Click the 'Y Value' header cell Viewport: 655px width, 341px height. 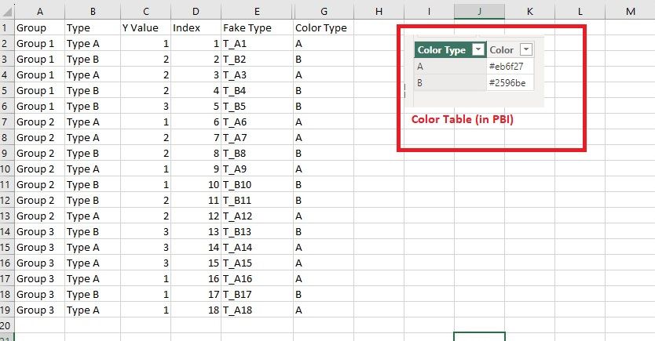(x=146, y=28)
